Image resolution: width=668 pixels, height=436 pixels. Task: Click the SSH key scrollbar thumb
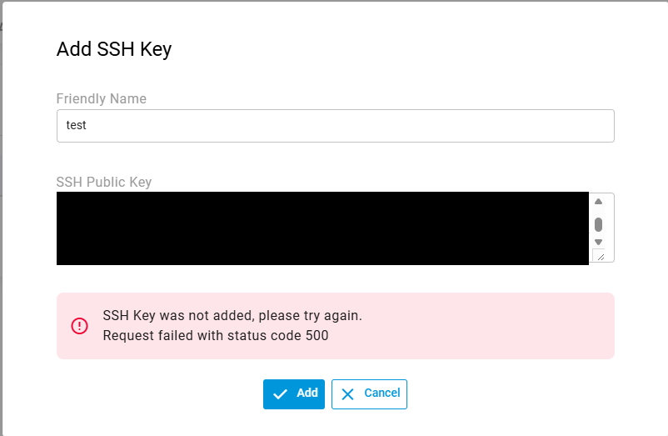point(598,223)
